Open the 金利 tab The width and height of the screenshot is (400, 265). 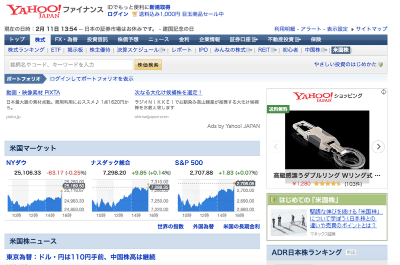point(184,39)
